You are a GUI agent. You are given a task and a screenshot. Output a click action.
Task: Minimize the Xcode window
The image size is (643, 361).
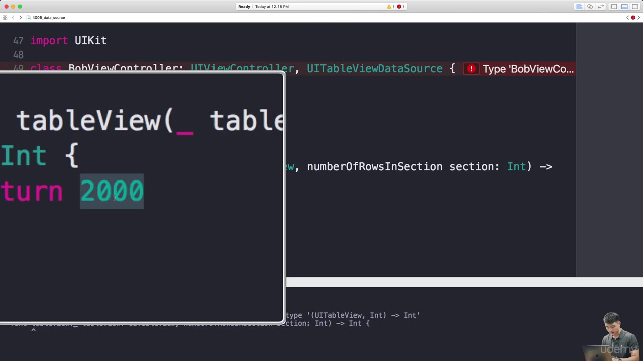[13, 7]
